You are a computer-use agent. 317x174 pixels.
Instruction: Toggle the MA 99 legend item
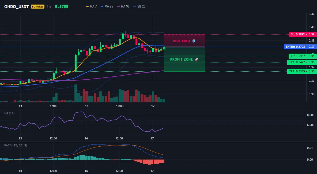coord(123,6)
